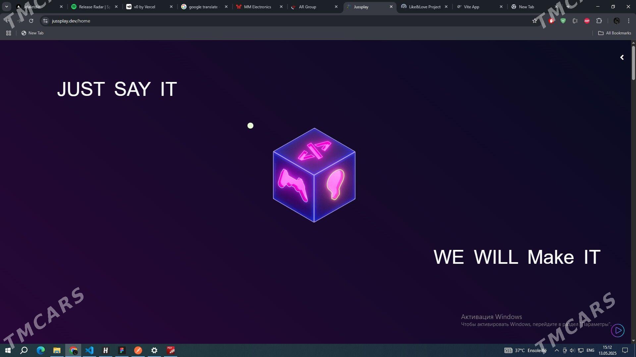
Task: Open the Extensions puzzle icon
Action: (599, 21)
